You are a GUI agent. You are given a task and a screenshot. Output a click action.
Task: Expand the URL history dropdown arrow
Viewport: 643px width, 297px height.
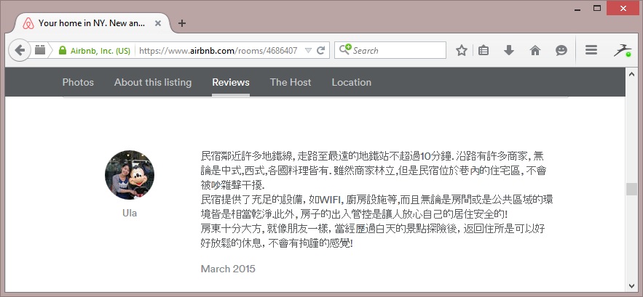(308, 51)
